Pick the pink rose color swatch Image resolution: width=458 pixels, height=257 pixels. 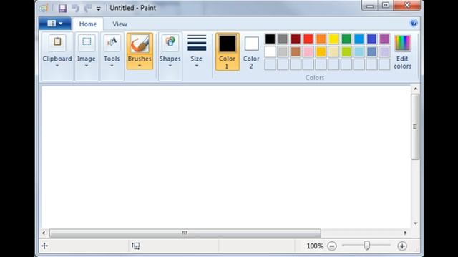coord(308,51)
